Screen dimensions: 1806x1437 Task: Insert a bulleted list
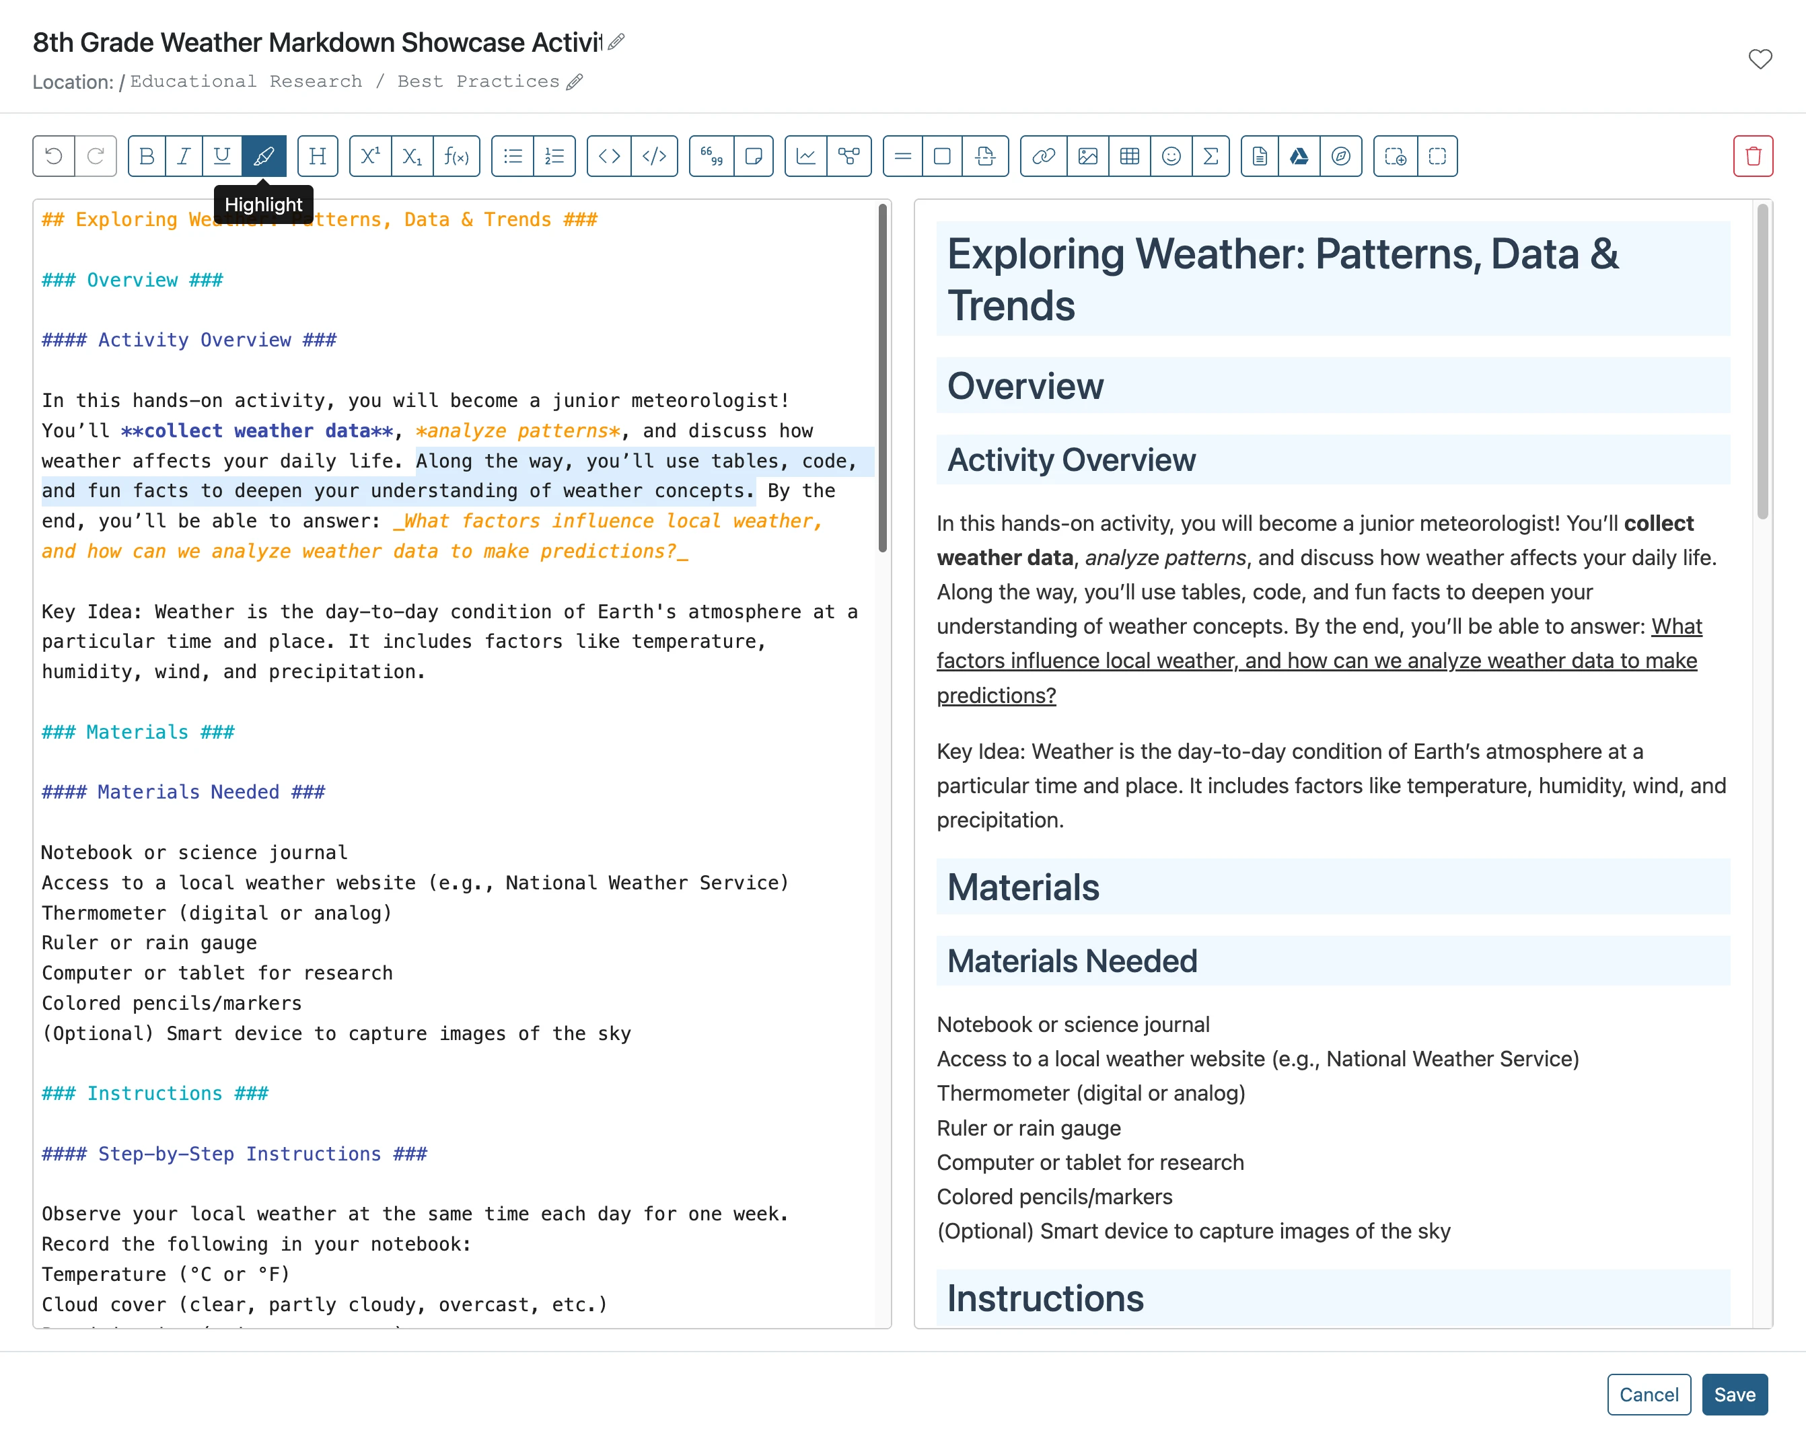[513, 156]
